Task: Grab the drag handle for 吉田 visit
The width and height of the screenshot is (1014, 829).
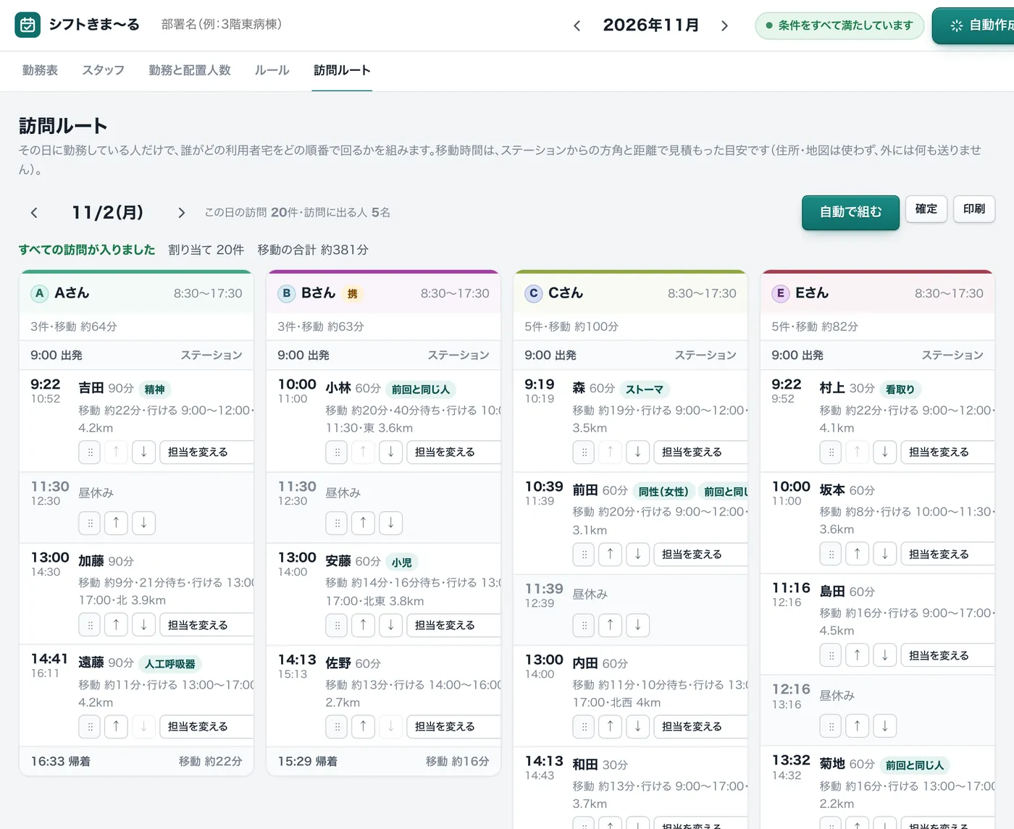Action: 90,452
